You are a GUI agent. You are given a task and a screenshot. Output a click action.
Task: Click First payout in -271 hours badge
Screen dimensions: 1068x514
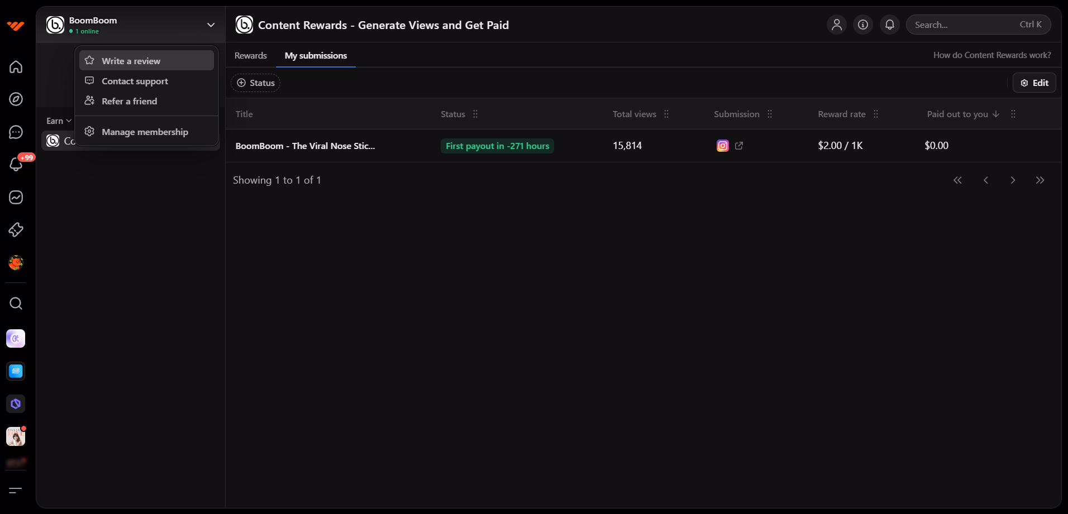click(497, 146)
